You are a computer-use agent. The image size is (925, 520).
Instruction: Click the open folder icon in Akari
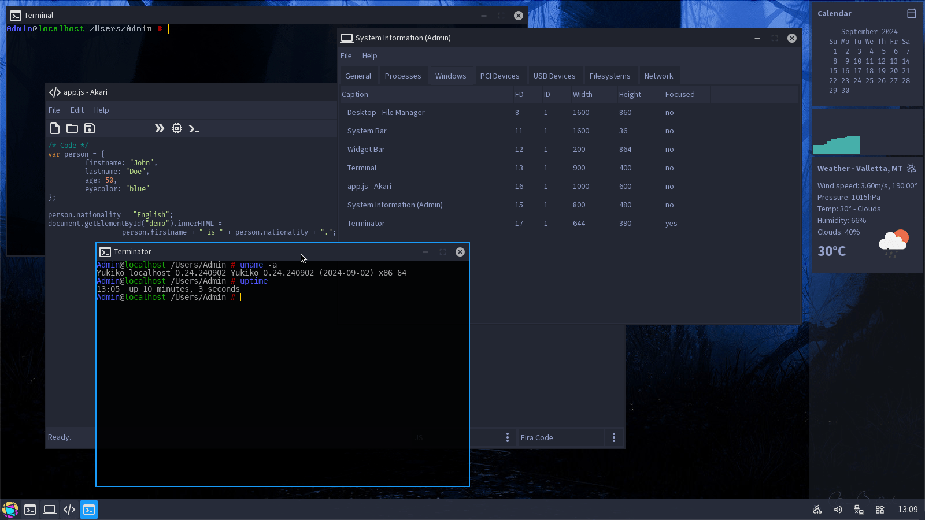tap(72, 128)
